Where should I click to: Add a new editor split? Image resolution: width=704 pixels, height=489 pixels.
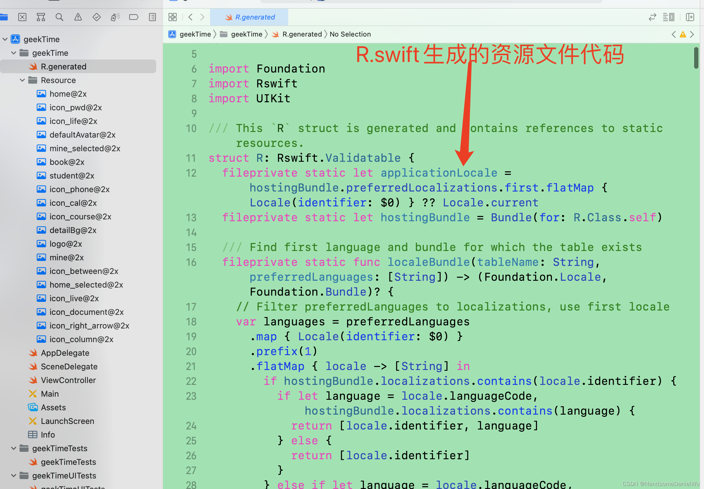(x=690, y=17)
